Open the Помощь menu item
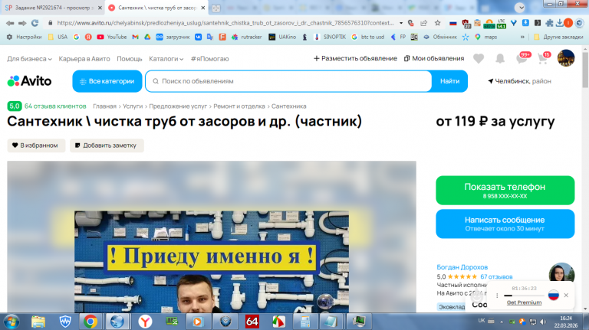589x330 pixels. (x=130, y=59)
